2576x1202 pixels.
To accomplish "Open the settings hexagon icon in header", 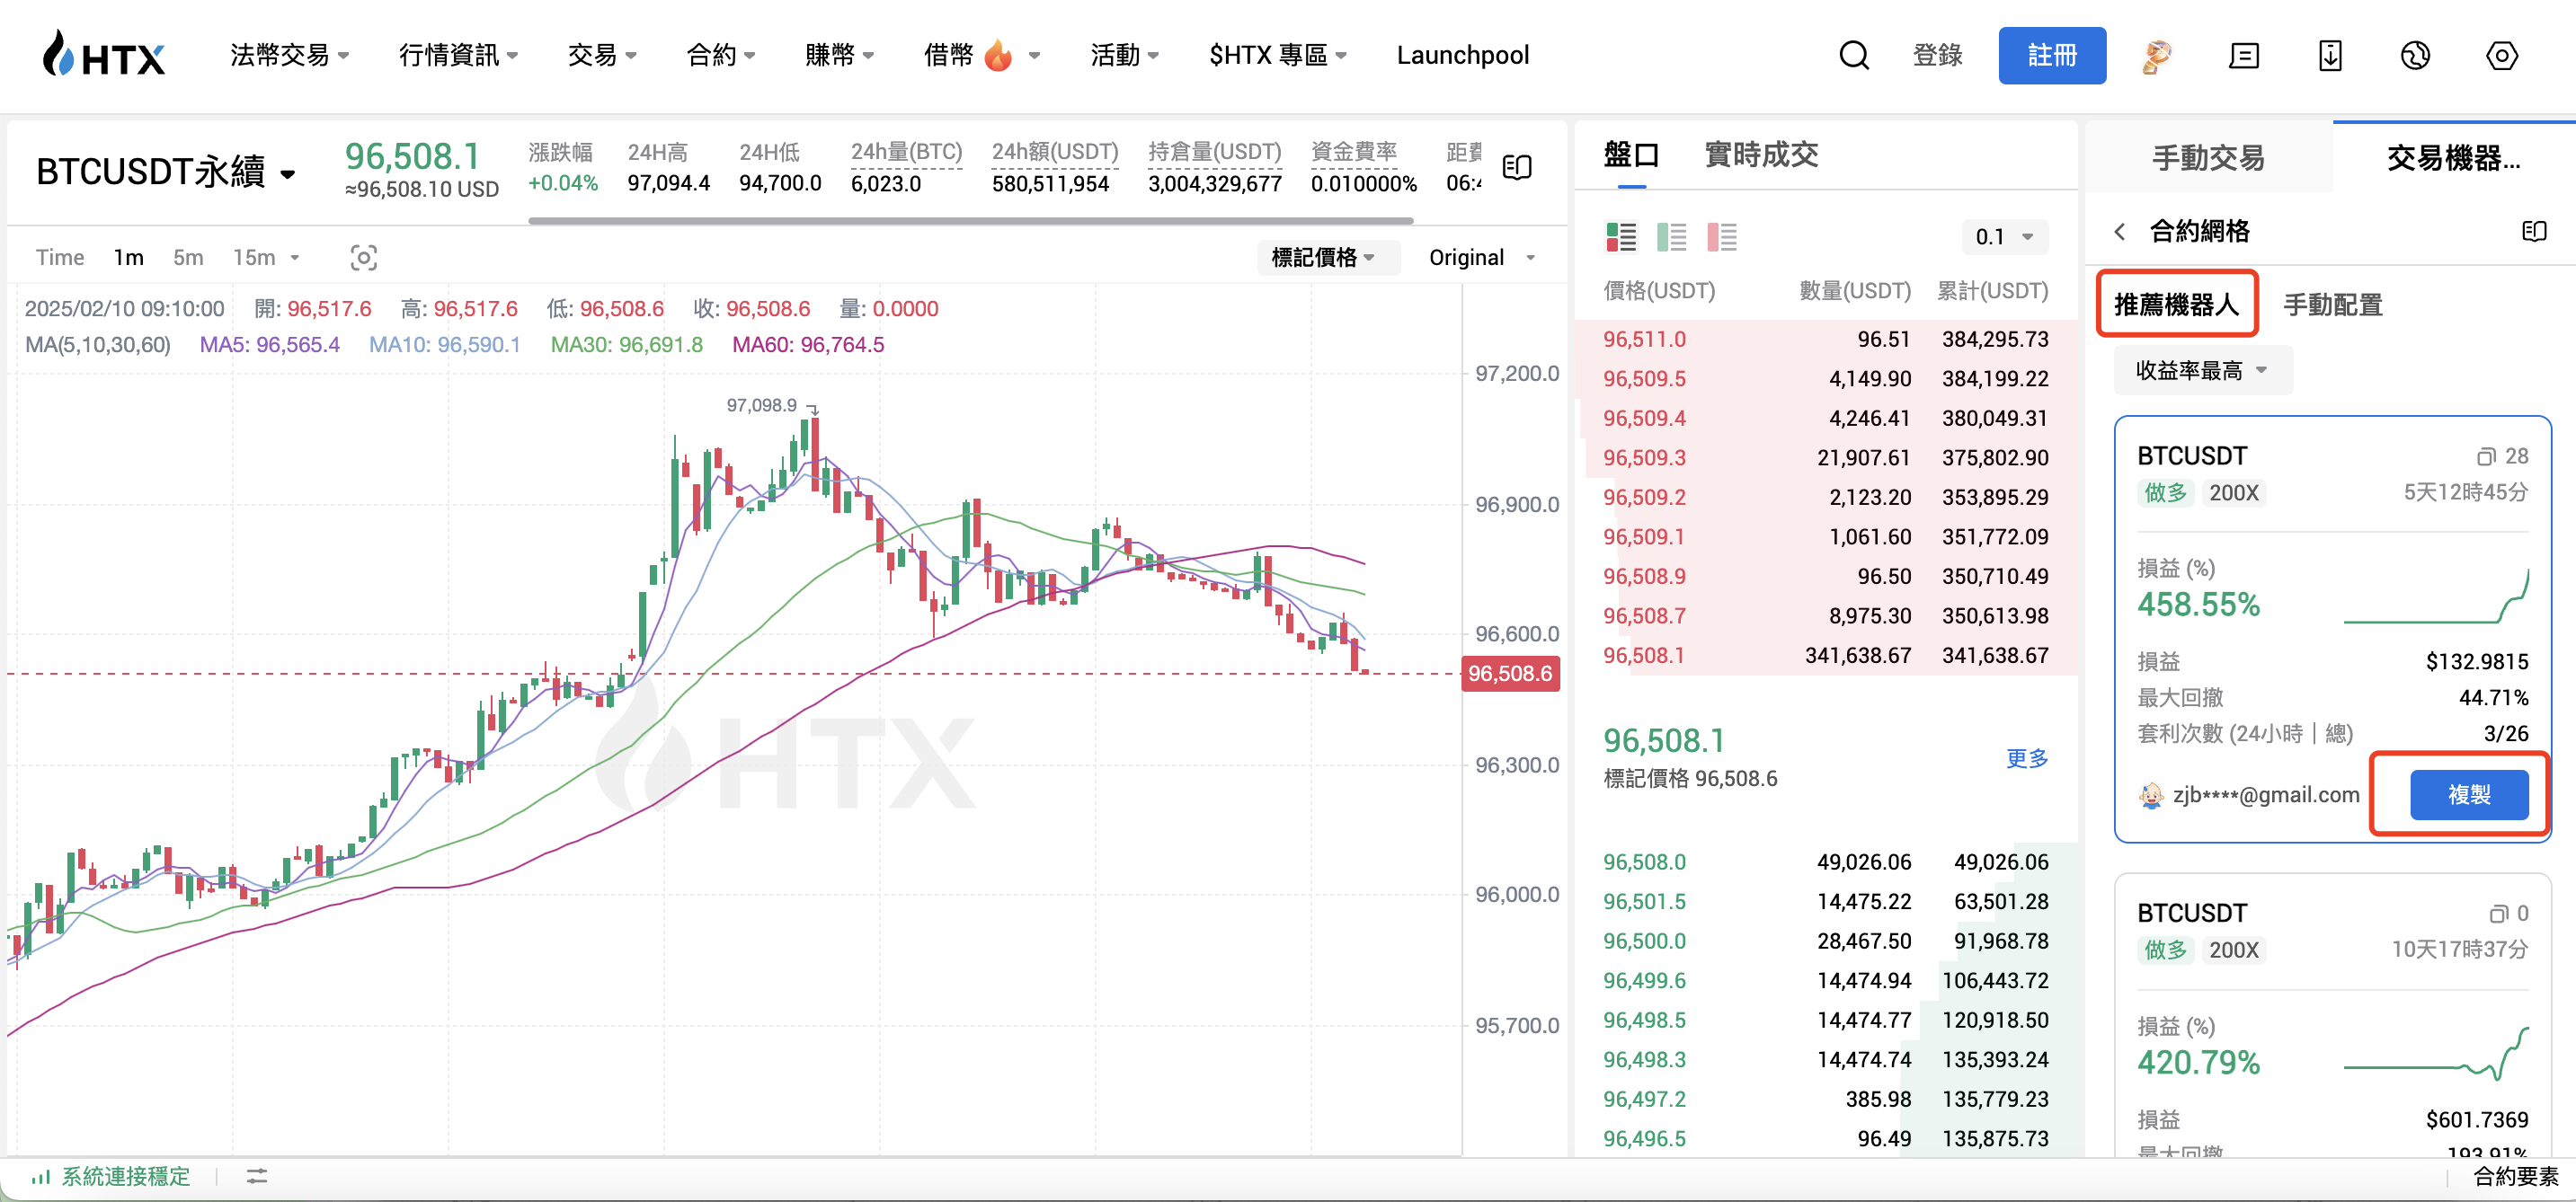I will 2502,56.
